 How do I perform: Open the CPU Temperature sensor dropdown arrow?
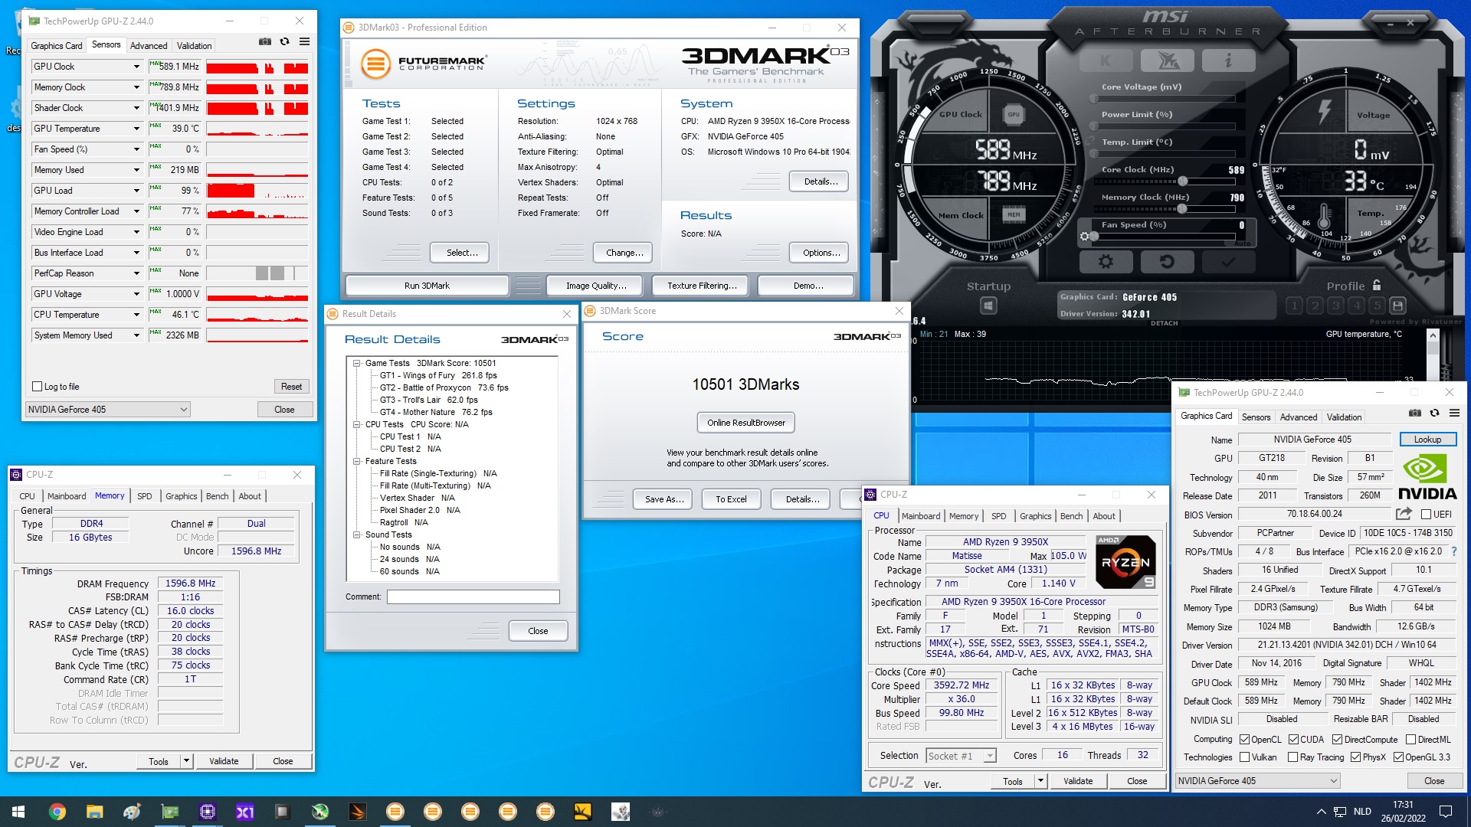[x=137, y=315]
